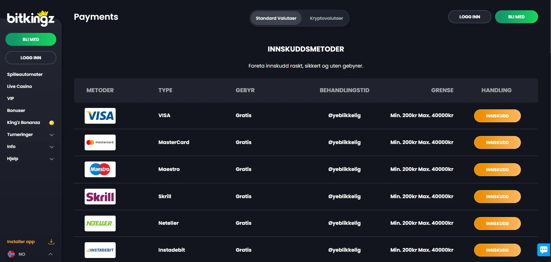
Task: Expand the Turneringer submenu chevron
Action: tap(52, 135)
